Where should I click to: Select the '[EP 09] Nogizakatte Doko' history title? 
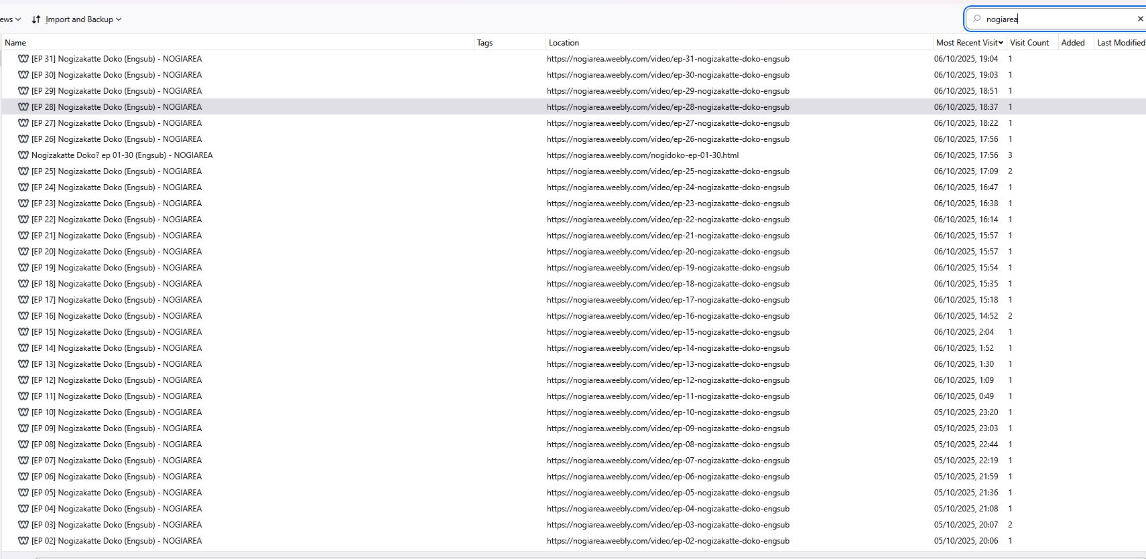[x=117, y=428]
